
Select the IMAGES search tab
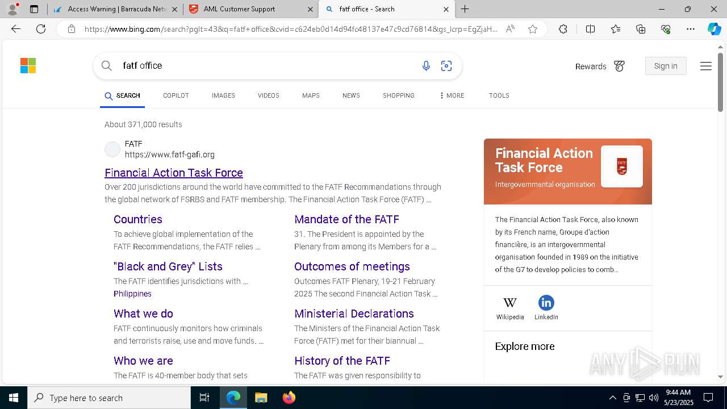[x=223, y=95]
